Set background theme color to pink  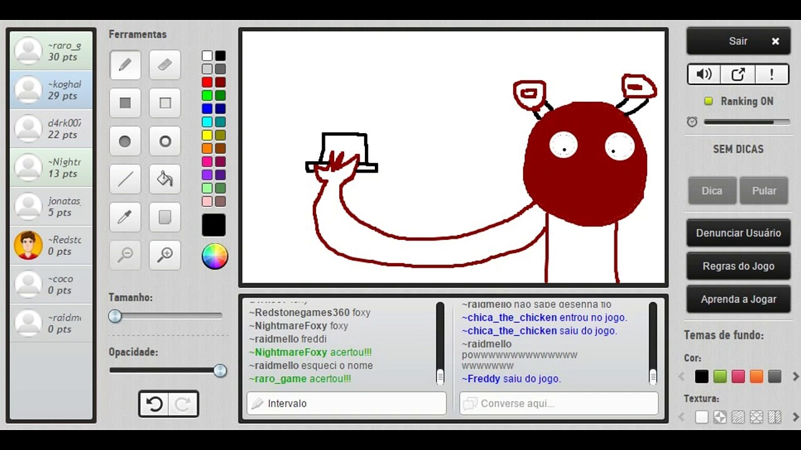tap(738, 377)
